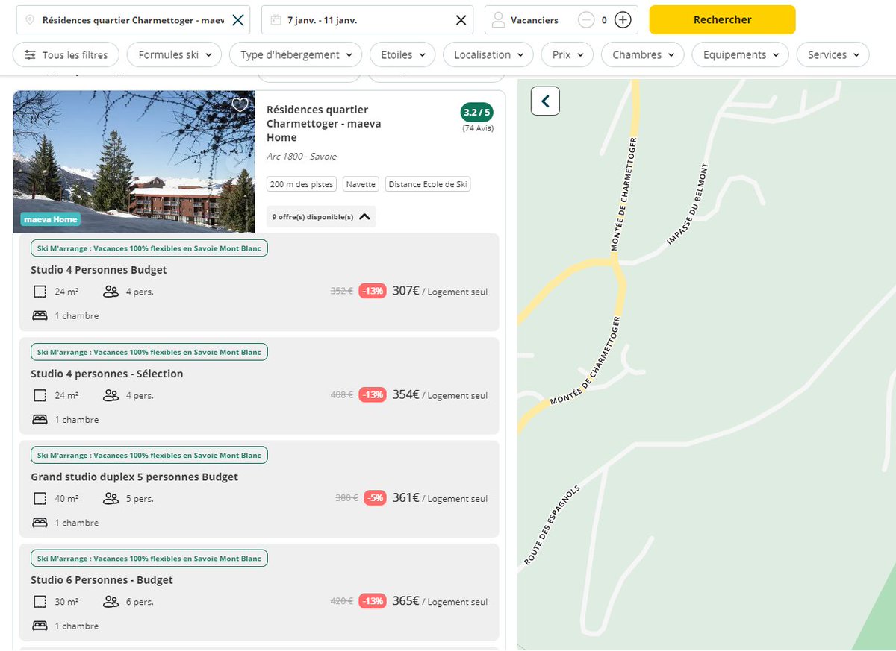Expand the Type d'hébergement filter
The image size is (896, 651).
coord(296,54)
